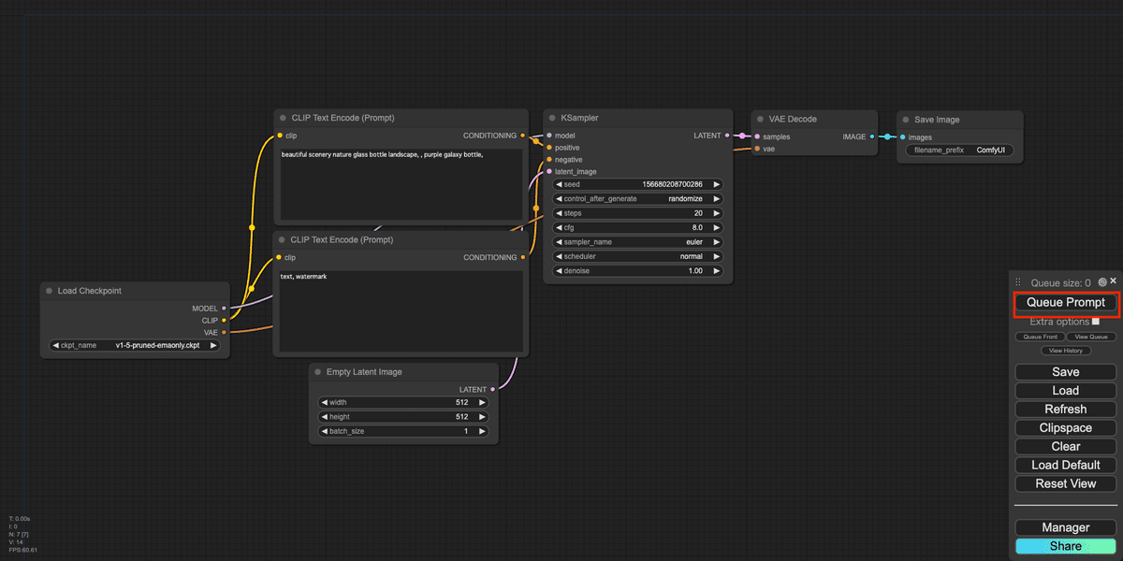
Task: Click the Queue Prompt button
Action: (x=1066, y=303)
